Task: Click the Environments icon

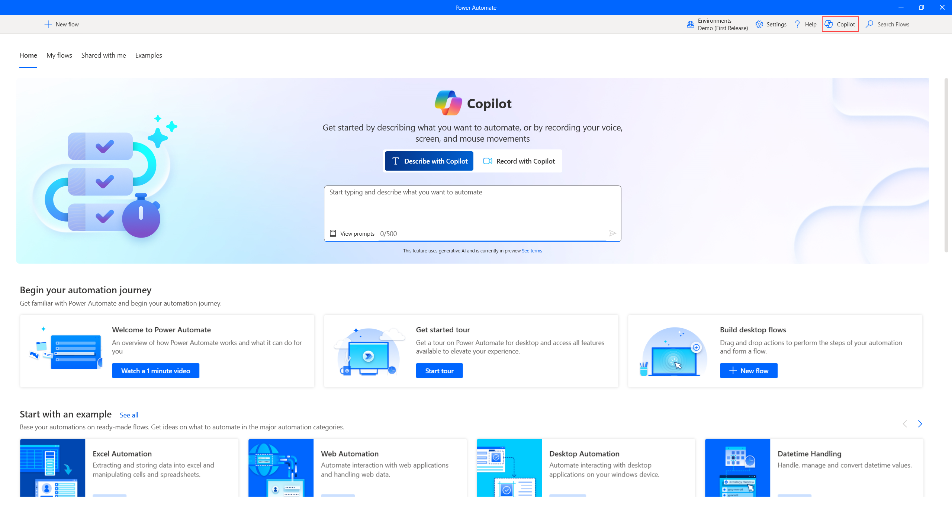Action: pos(691,24)
